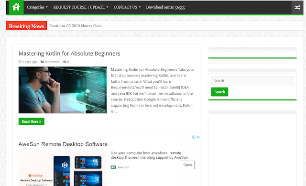Click the green Search button
Screen dimensions: 306x186
219,92
